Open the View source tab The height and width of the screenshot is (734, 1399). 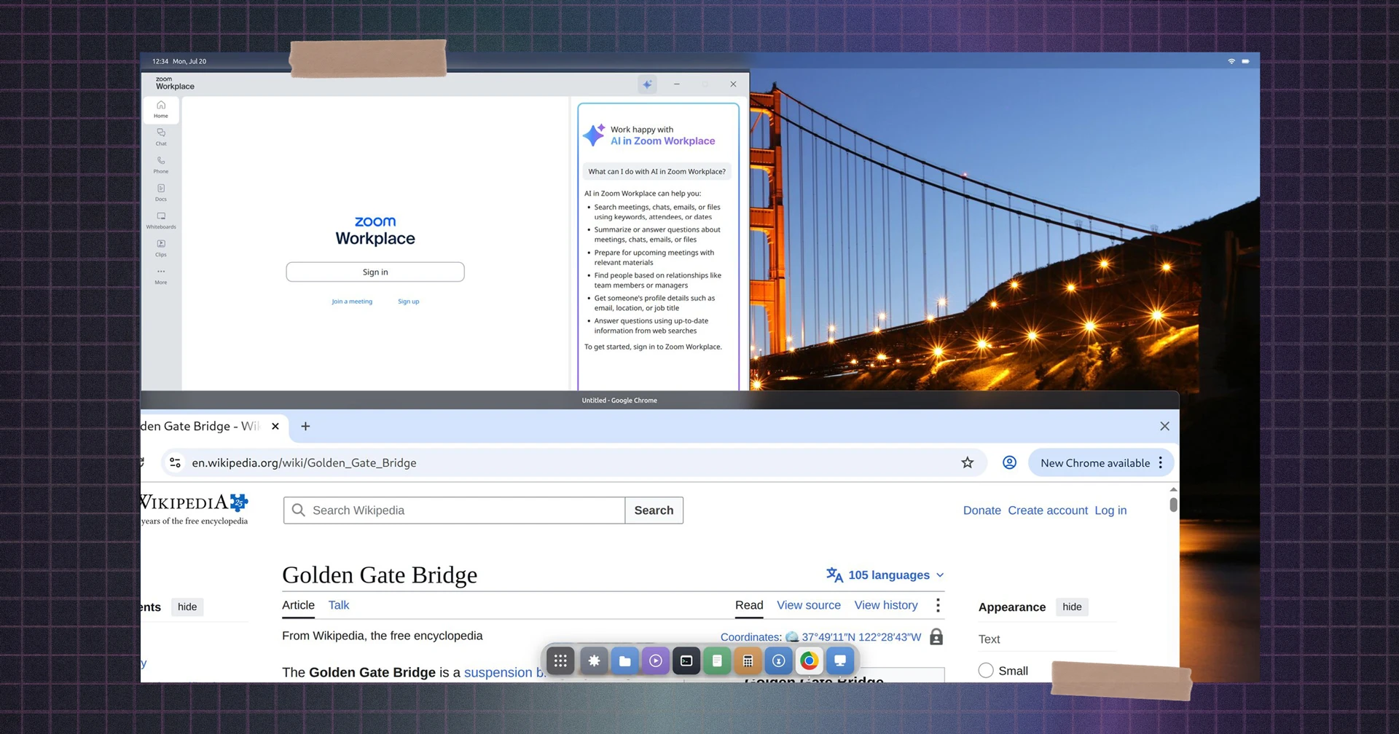click(x=809, y=605)
